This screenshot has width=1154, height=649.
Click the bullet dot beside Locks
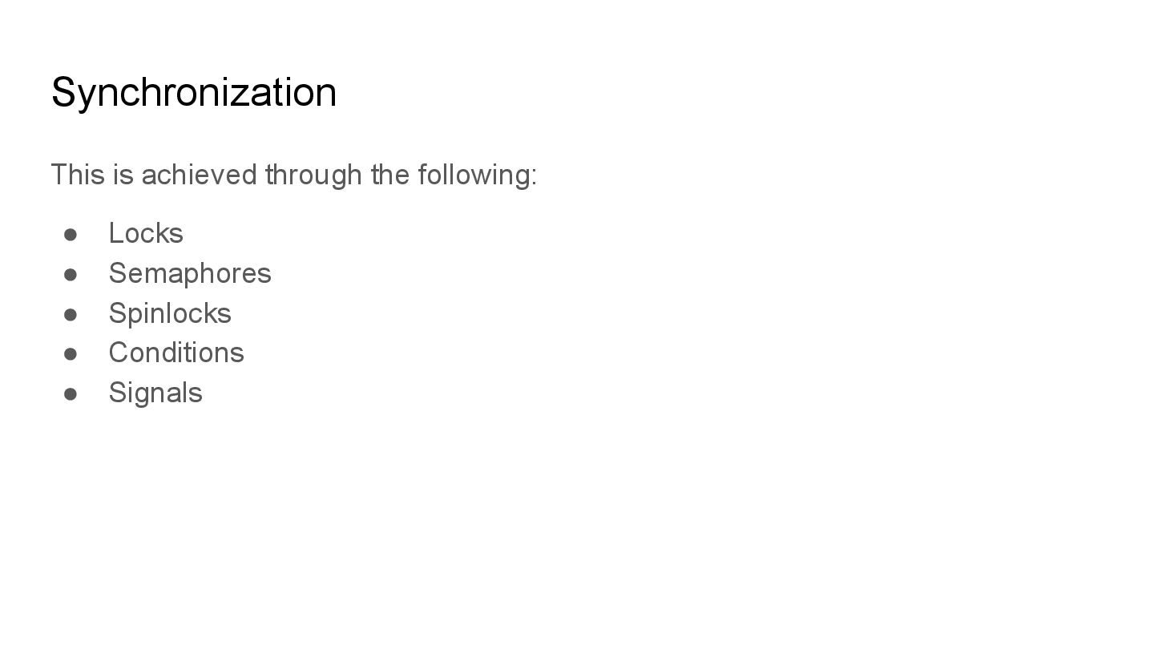coord(71,234)
